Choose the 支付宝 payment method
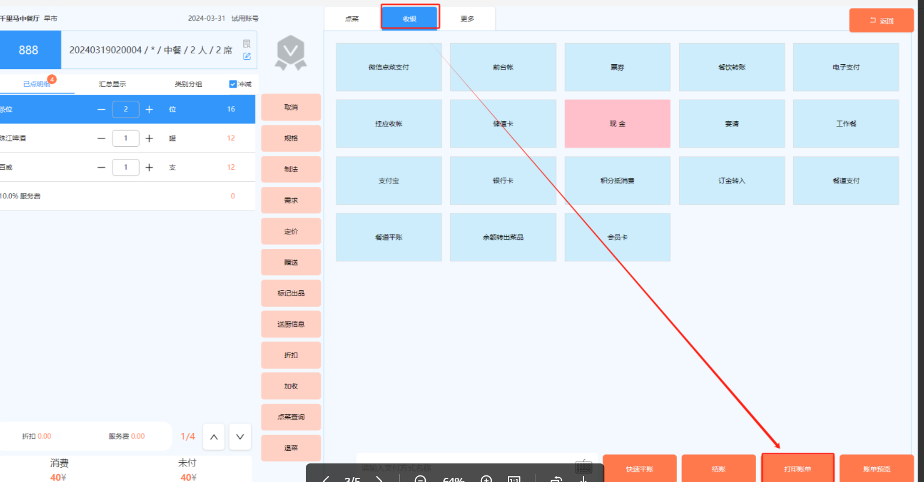The image size is (924, 482). [389, 181]
